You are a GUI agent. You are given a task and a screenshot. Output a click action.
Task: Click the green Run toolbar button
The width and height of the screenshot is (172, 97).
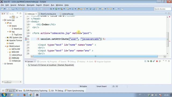click(56, 9)
